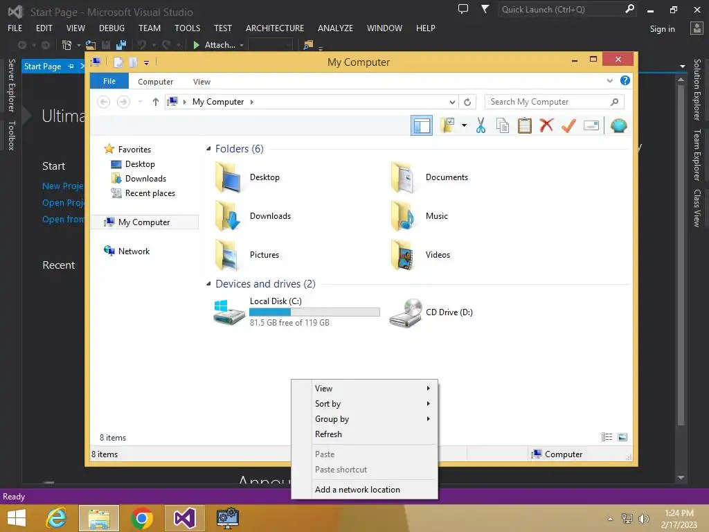Viewport: 709px width, 532px height.
Task: Select CD Drive (D:)
Action: (x=431, y=312)
